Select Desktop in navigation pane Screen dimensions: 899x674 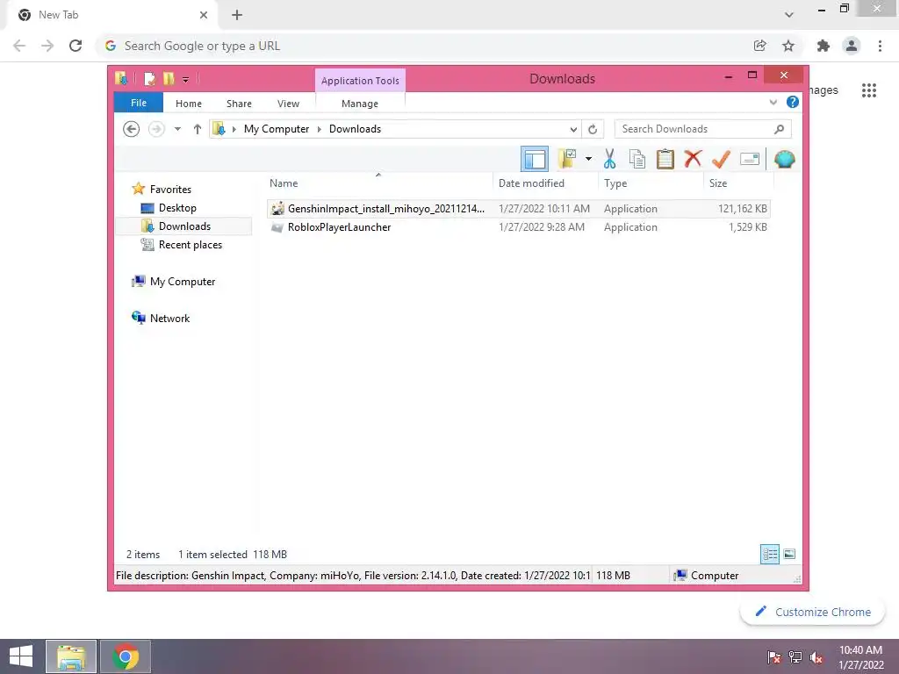coord(177,207)
